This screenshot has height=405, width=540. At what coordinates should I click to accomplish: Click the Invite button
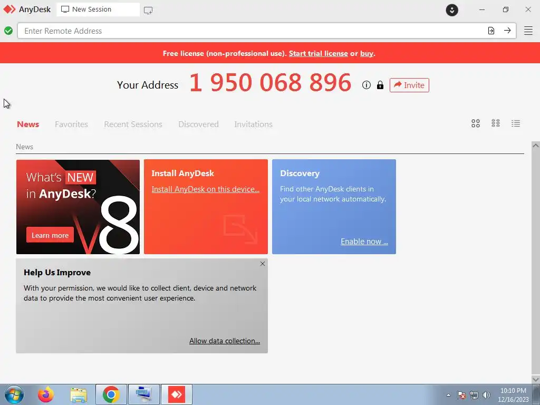(409, 85)
